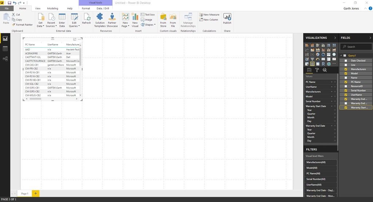Tick the Name field checkbox
The height and width of the screenshot is (202, 373).
pos(346,78)
